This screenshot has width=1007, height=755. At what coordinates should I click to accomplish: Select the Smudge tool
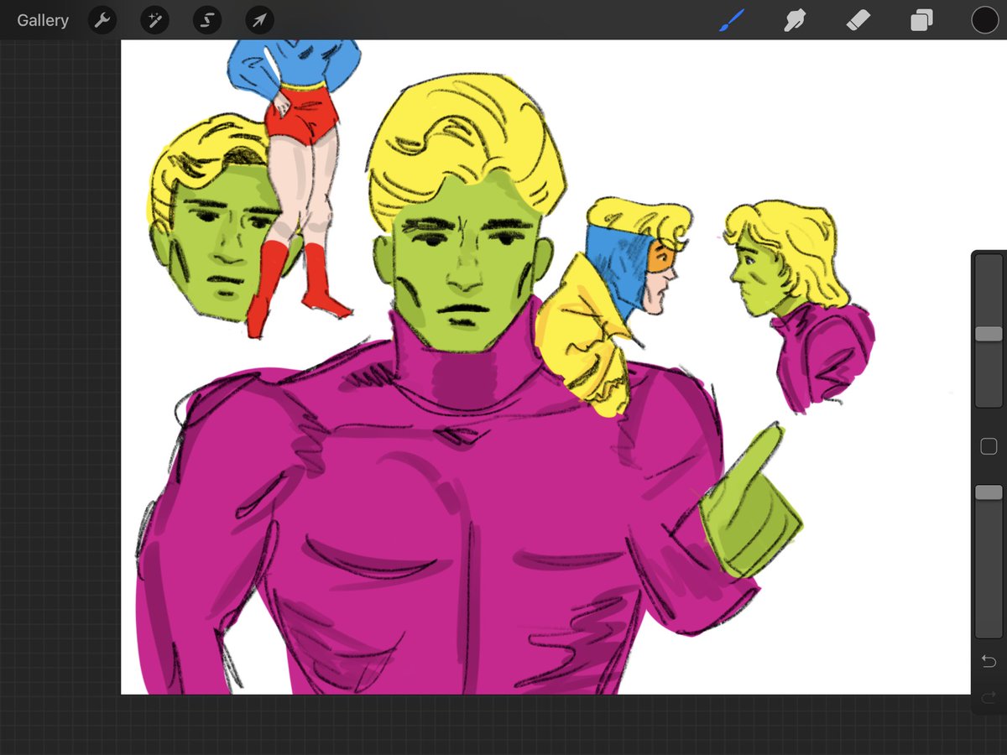tap(795, 20)
